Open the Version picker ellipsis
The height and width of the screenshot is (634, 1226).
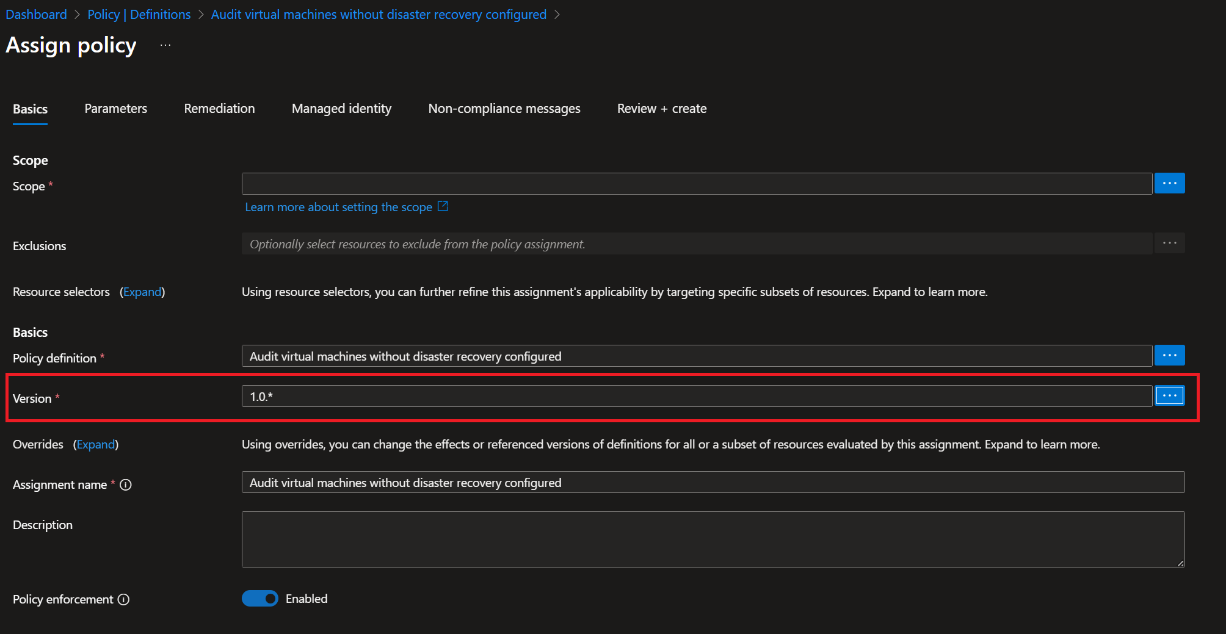[x=1169, y=395]
